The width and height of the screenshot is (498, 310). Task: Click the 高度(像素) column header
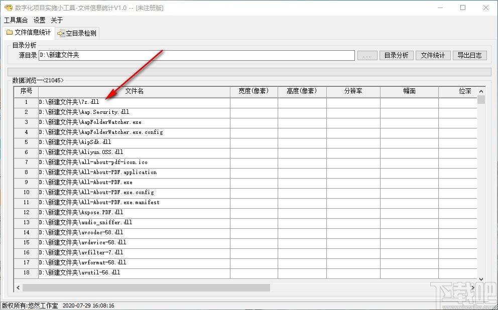[302, 91]
